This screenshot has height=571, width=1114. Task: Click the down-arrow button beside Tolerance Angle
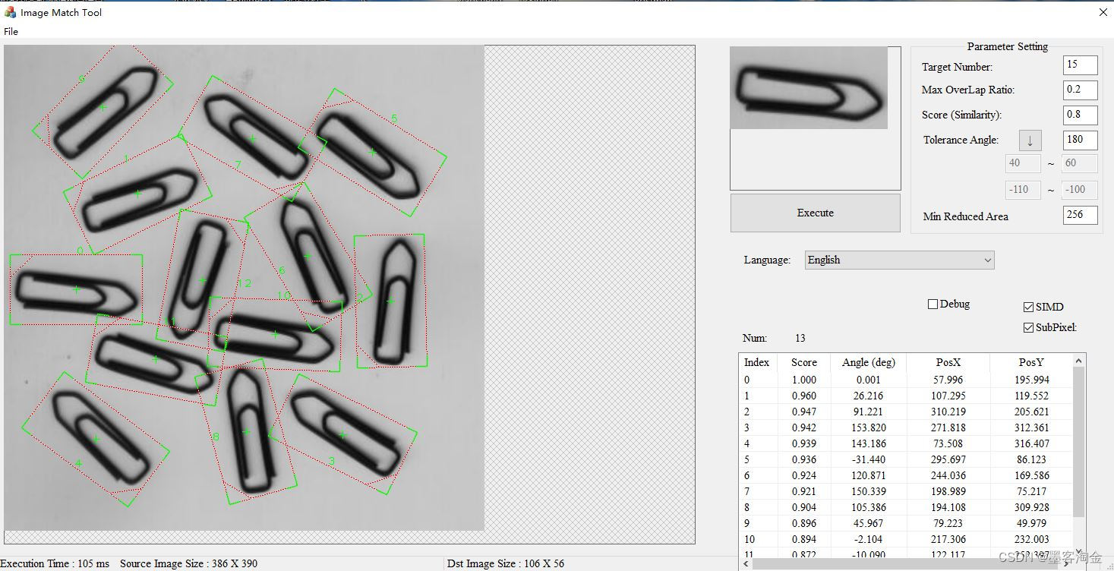point(1030,140)
